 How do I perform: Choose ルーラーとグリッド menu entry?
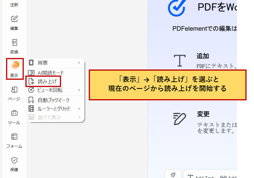click(x=56, y=108)
